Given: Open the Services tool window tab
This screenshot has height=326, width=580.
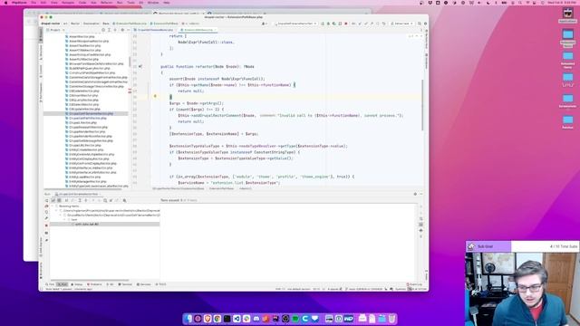Looking at the screenshot, I should 143,284.
